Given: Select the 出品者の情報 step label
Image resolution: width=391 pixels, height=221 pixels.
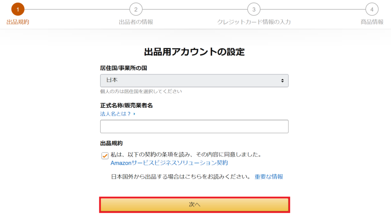Looking at the screenshot, I should [x=136, y=22].
